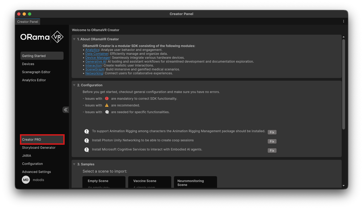Pick the Neuromonitoring Scene sample

tap(196, 182)
